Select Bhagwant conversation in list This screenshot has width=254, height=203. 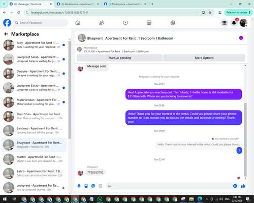[34, 145]
